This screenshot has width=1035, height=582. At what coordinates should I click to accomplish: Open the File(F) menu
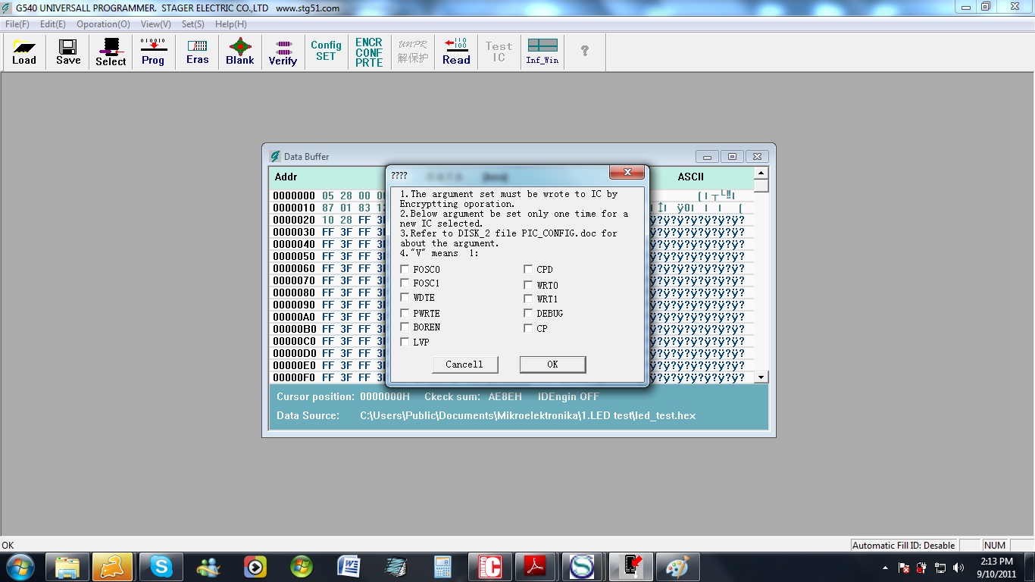17,24
